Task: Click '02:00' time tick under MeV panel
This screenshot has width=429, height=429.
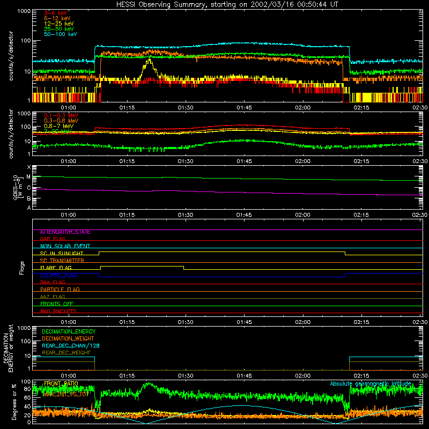Action: coord(303,161)
